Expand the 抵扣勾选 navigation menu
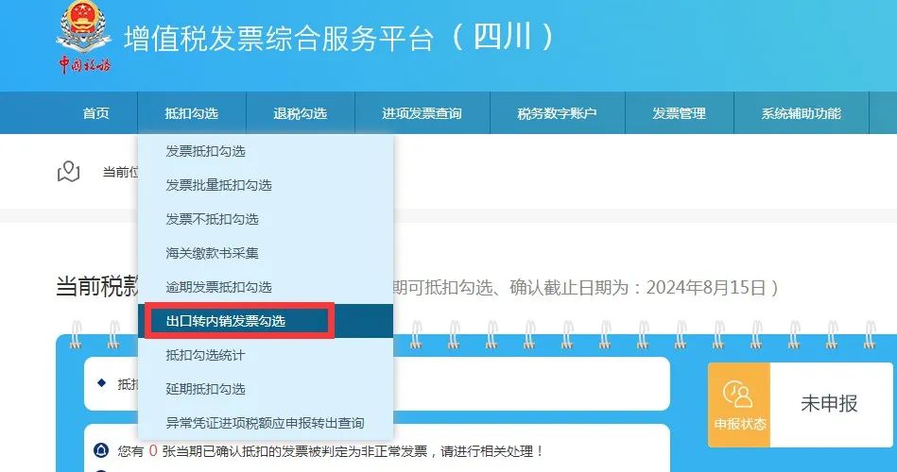This screenshot has height=472, width=897. point(191,113)
